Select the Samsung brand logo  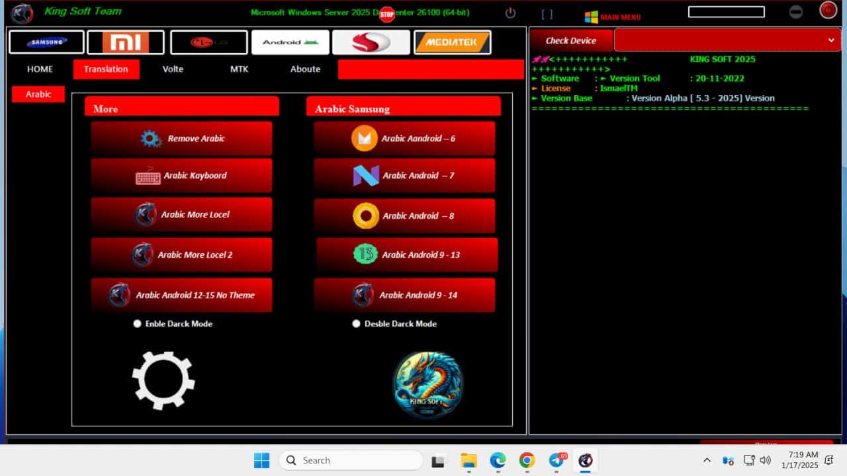[x=46, y=42]
